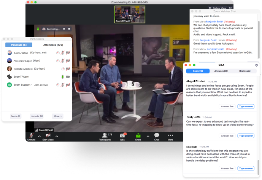Toggle ZoomTPCart1's video camera
This screenshot has width=262, height=180.
[x=68, y=76]
